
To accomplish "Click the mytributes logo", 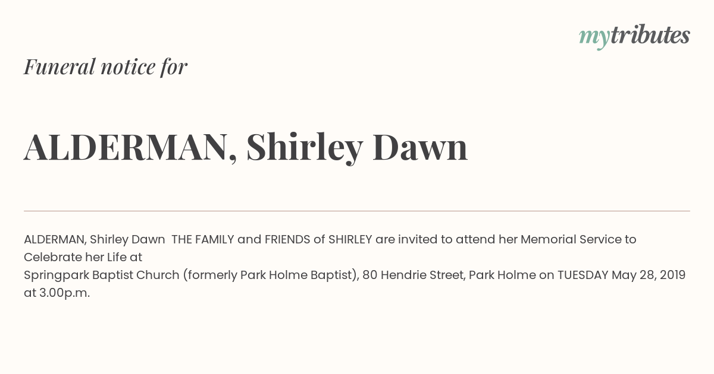I will tap(634, 37).
